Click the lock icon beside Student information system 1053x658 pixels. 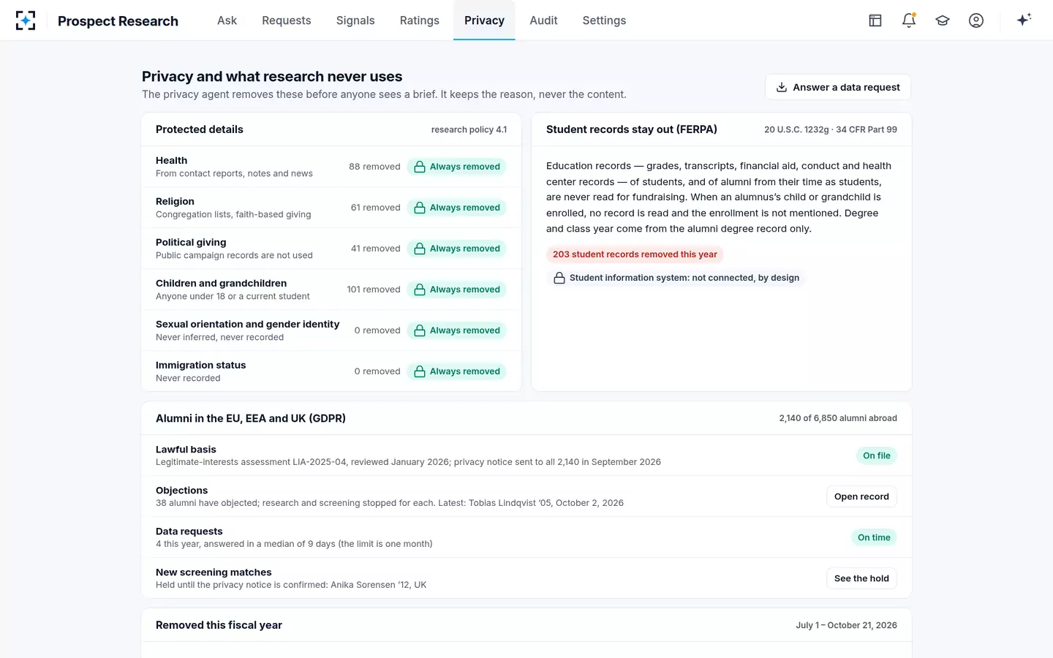(x=559, y=278)
